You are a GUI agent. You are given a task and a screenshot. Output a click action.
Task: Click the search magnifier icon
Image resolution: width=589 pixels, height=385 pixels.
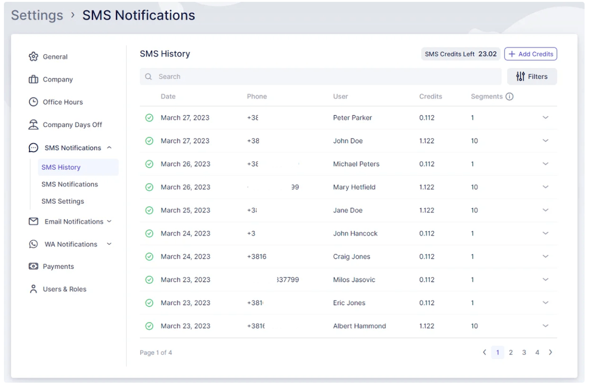148,77
